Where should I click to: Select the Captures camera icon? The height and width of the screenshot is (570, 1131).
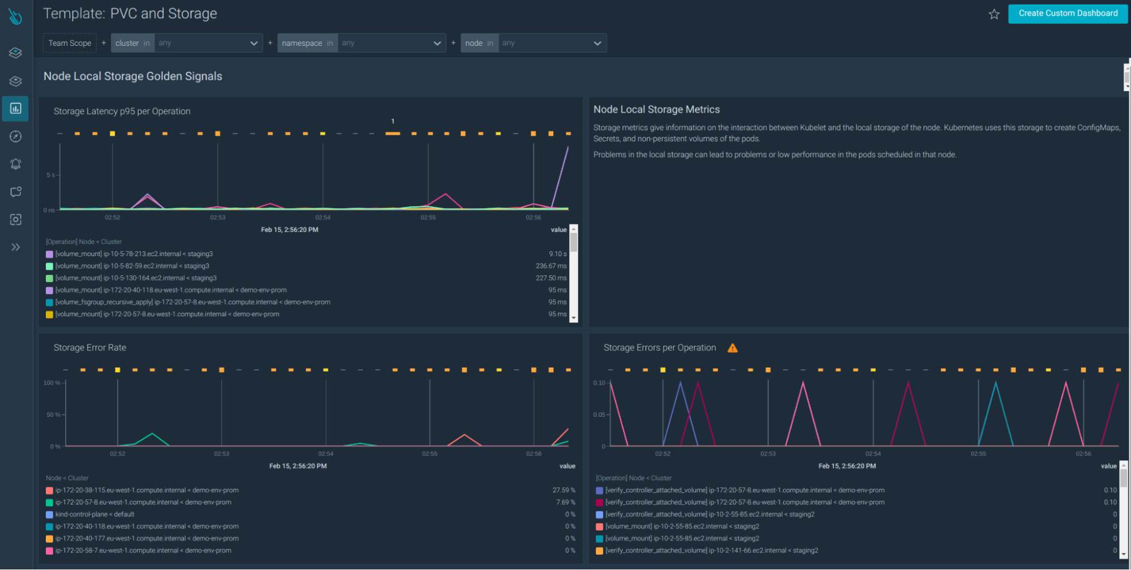(15, 219)
